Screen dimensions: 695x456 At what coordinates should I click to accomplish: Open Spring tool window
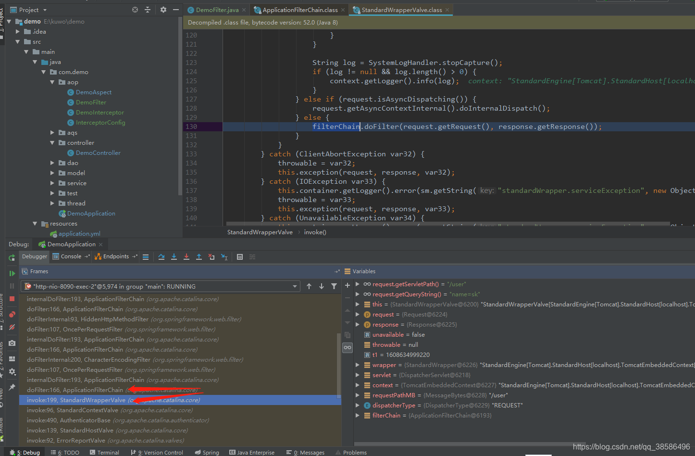(x=207, y=453)
